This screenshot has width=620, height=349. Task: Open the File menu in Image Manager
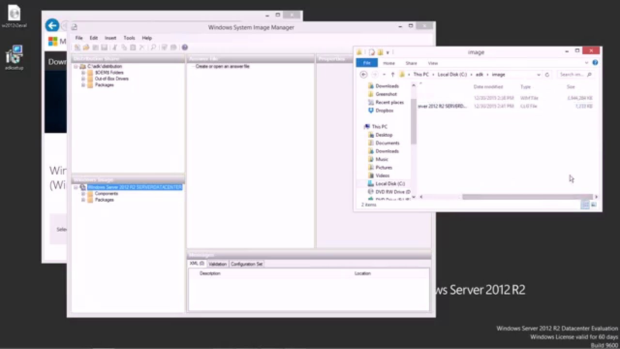pyautogui.click(x=79, y=38)
